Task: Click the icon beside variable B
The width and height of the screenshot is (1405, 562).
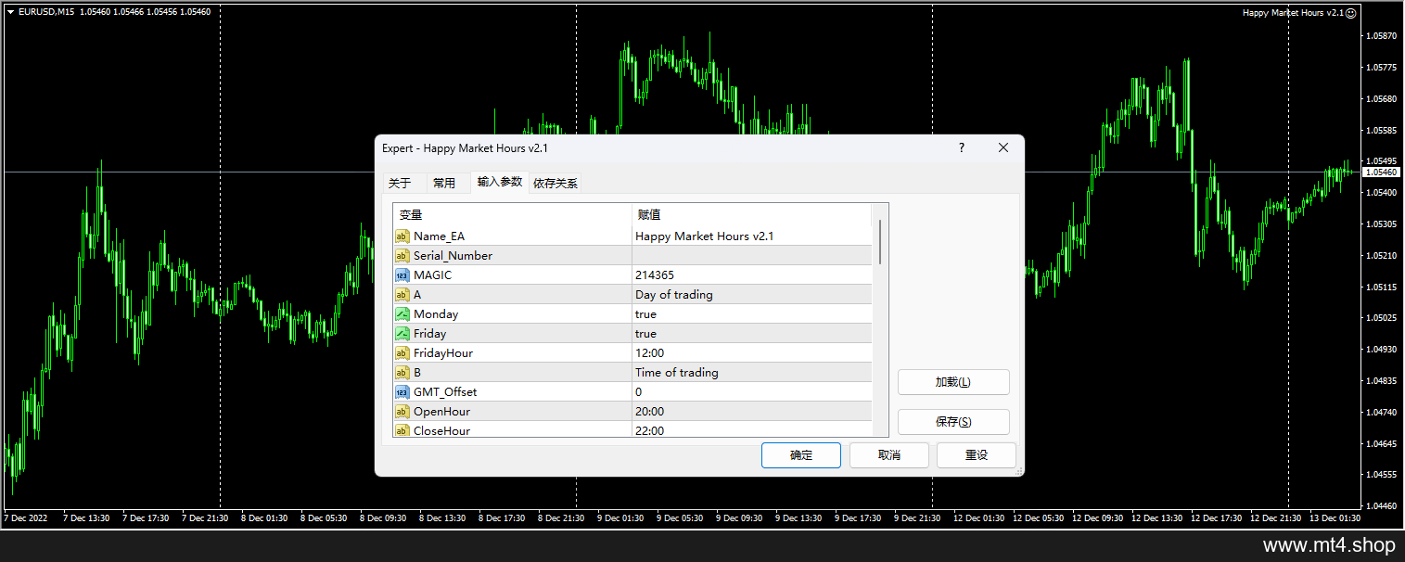Action: pos(402,373)
